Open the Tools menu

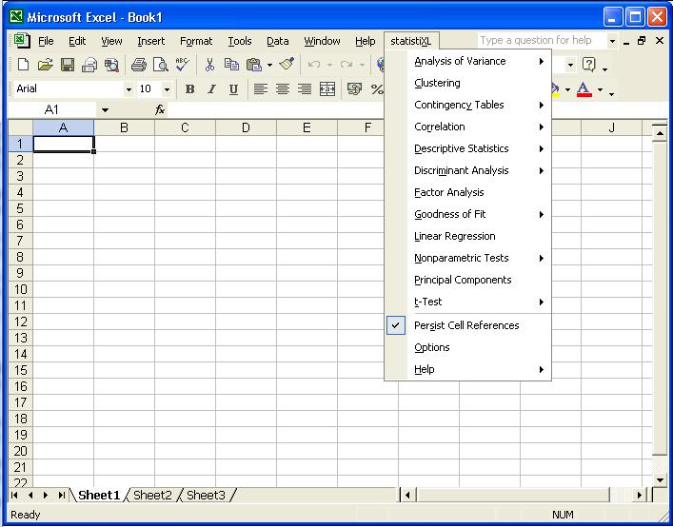click(x=240, y=41)
